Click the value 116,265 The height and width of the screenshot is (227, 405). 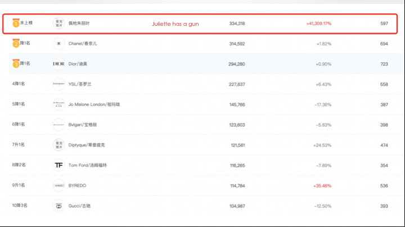pyautogui.click(x=237, y=166)
